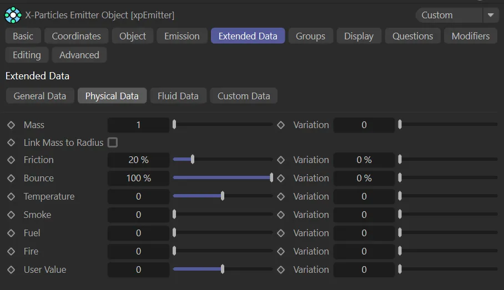Set keyframe diamond for Smoke parameter
Image resolution: width=504 pixels, height=290 pixels.
click(11, 215)
